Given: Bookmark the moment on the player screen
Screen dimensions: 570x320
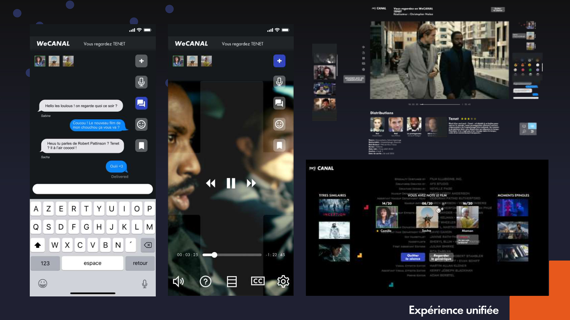Looking at the screenshot, I should click(x=279, y=145).
